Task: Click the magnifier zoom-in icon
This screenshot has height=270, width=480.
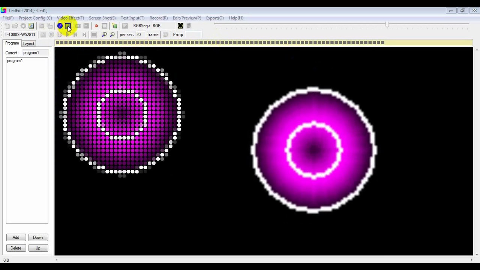Action: [x=104, y=34]
